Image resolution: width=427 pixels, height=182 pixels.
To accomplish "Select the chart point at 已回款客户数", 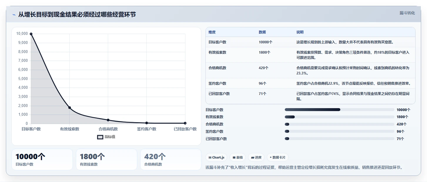I will coord(185,123).
